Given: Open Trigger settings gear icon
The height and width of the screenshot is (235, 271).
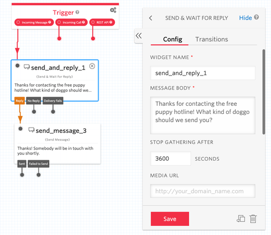Looking at the screenshot, I should coord(113,10).
